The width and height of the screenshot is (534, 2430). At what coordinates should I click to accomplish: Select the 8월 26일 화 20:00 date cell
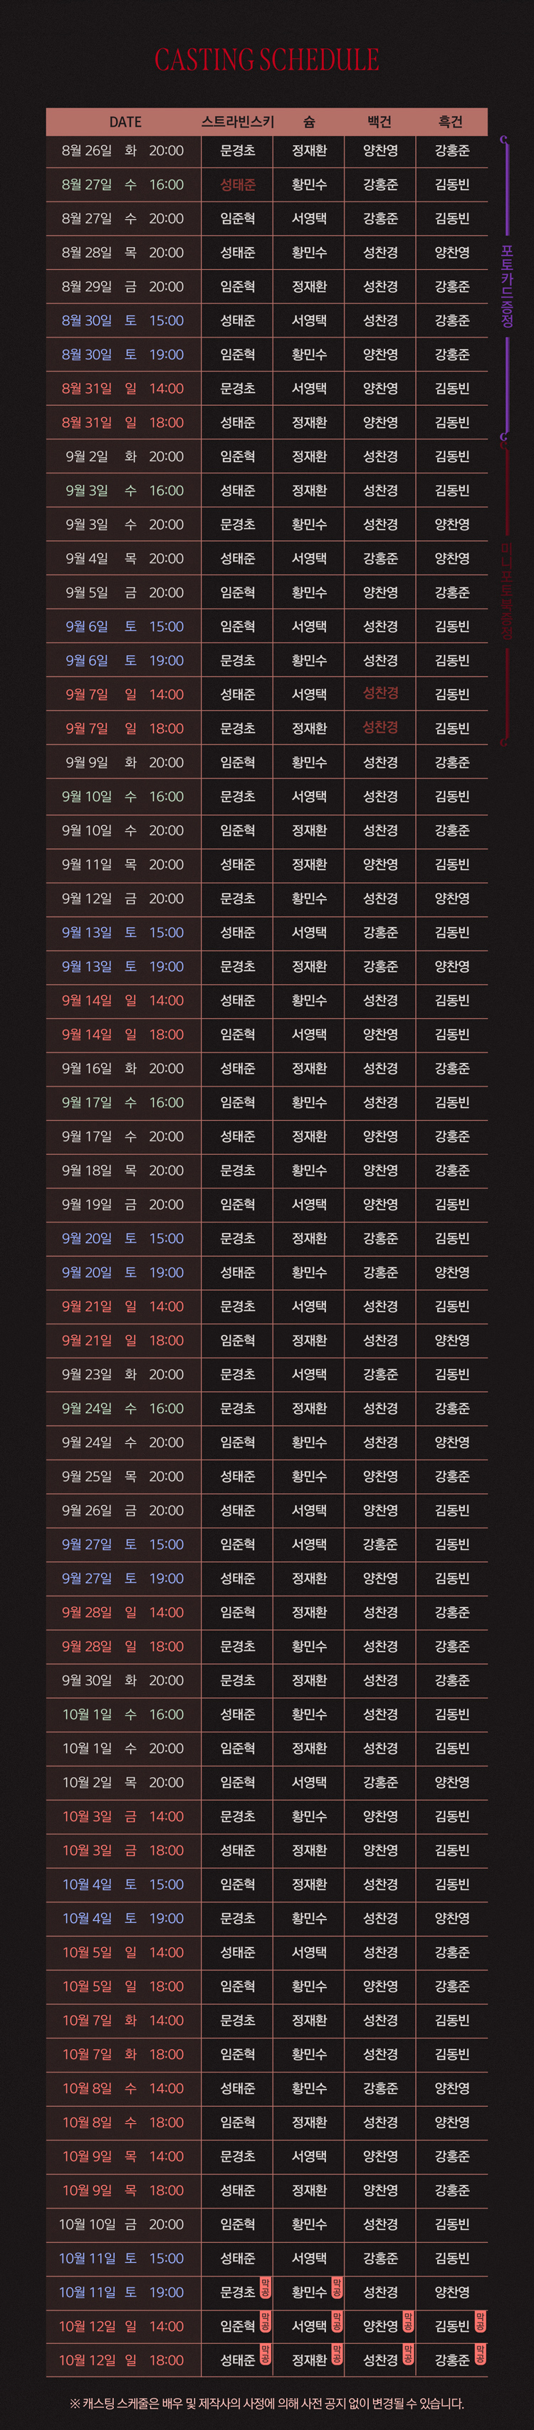[x=122, y=150]
